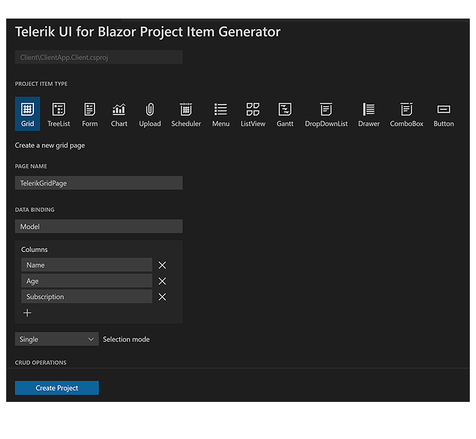This screenshot has width=476, height=439.
Task: Pick the Drawer item type
Action: pyautogui.click(x=369, y=114)
